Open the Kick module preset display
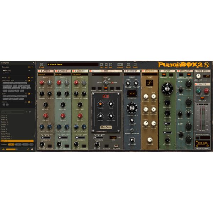Image resolution: width=213 pixels, height=213 pixels. (x=106, y=74)
